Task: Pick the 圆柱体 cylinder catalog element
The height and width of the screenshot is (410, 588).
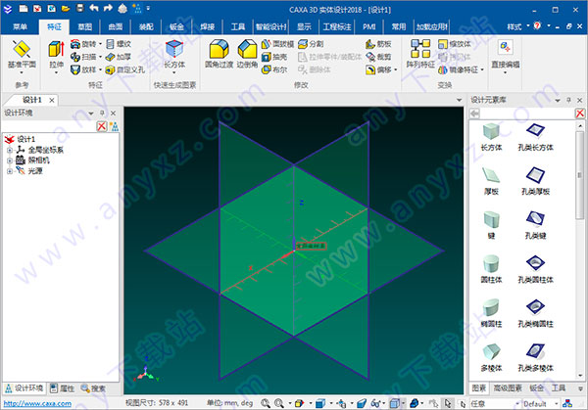Action: (x=491, y=269)
